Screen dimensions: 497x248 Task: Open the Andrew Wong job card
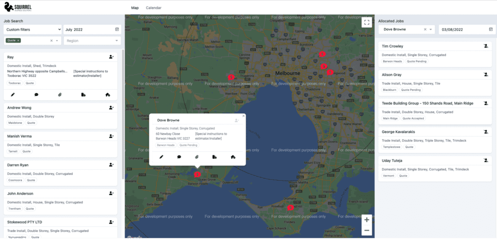coord(61,116)
